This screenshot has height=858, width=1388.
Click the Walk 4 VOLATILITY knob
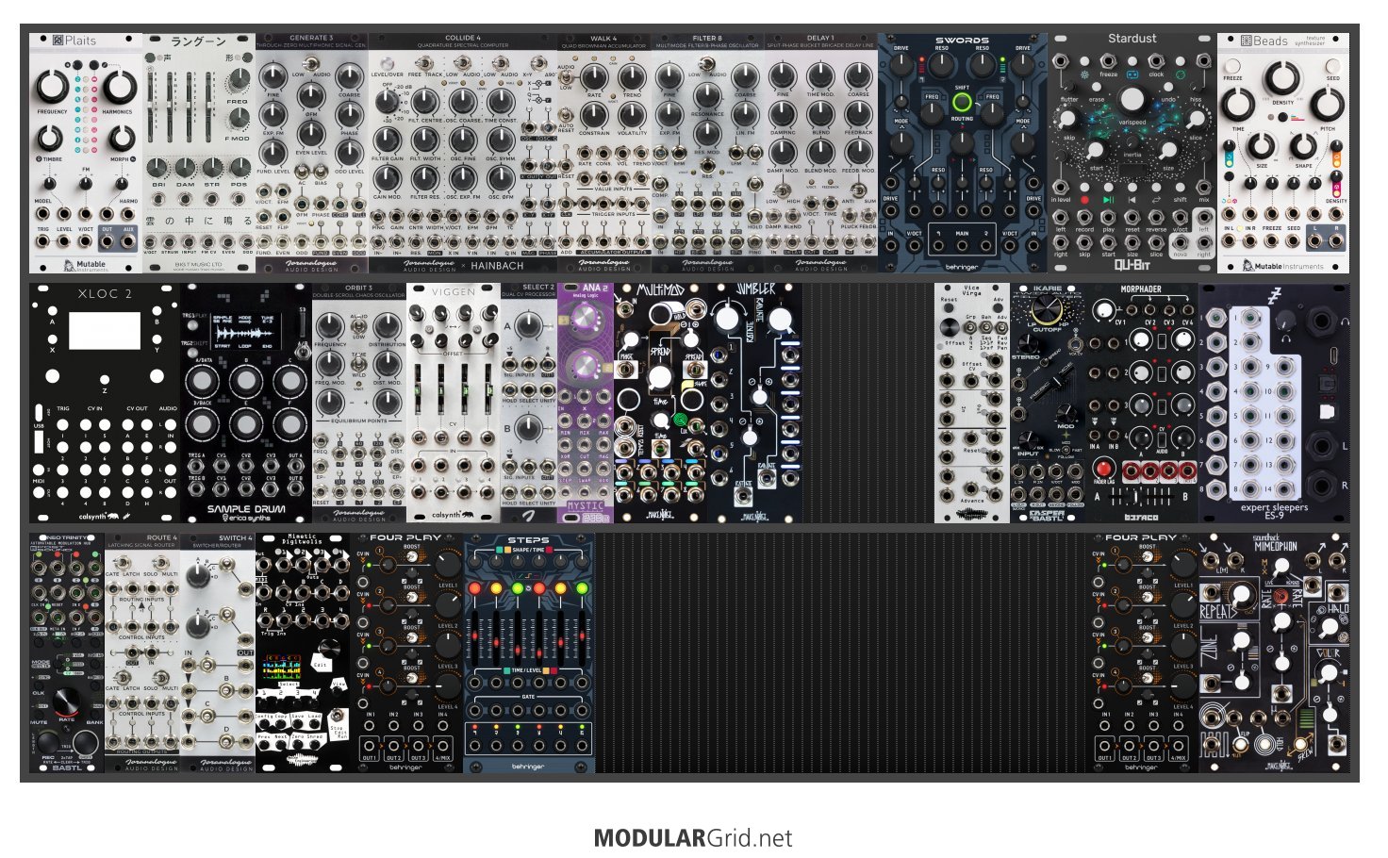click(632, 114)
